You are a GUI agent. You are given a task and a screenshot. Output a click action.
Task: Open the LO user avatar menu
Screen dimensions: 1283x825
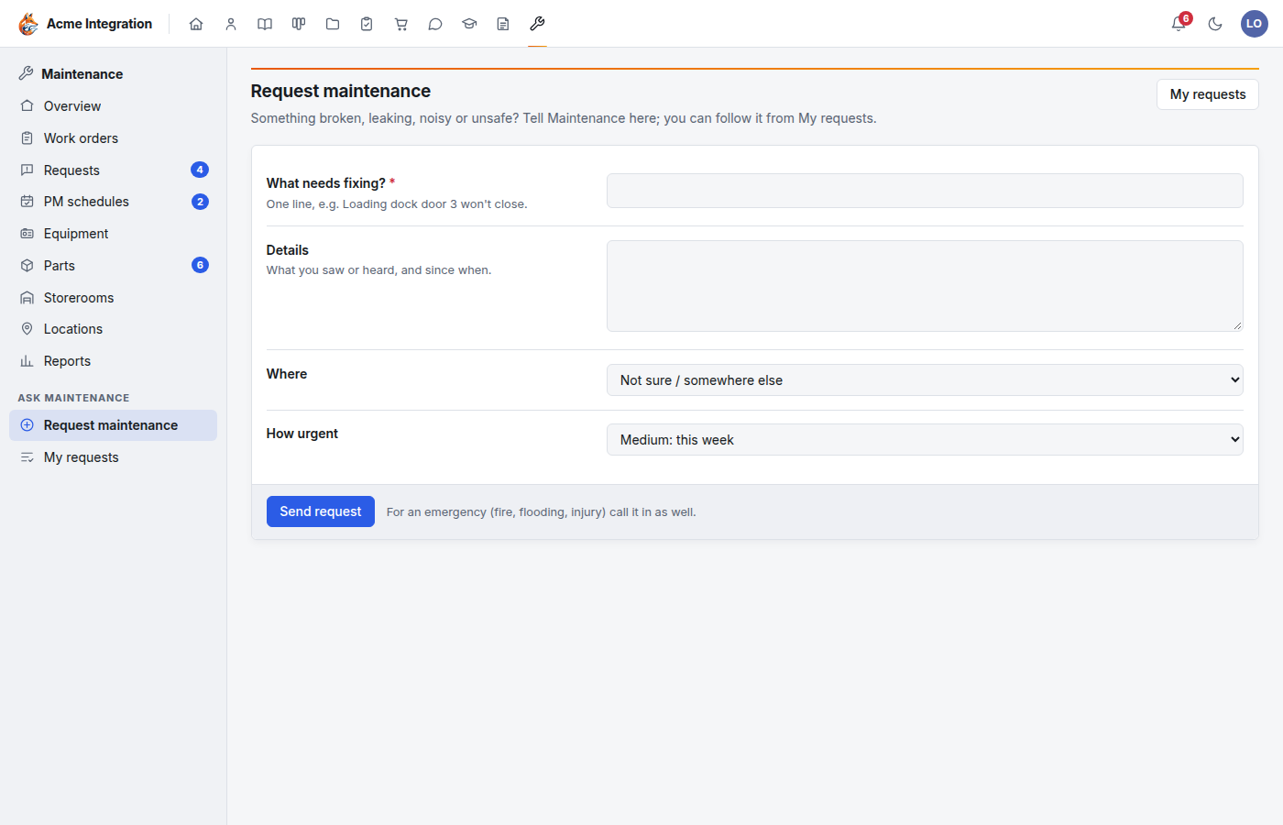pyautogui.click(x=1255, y=24)
